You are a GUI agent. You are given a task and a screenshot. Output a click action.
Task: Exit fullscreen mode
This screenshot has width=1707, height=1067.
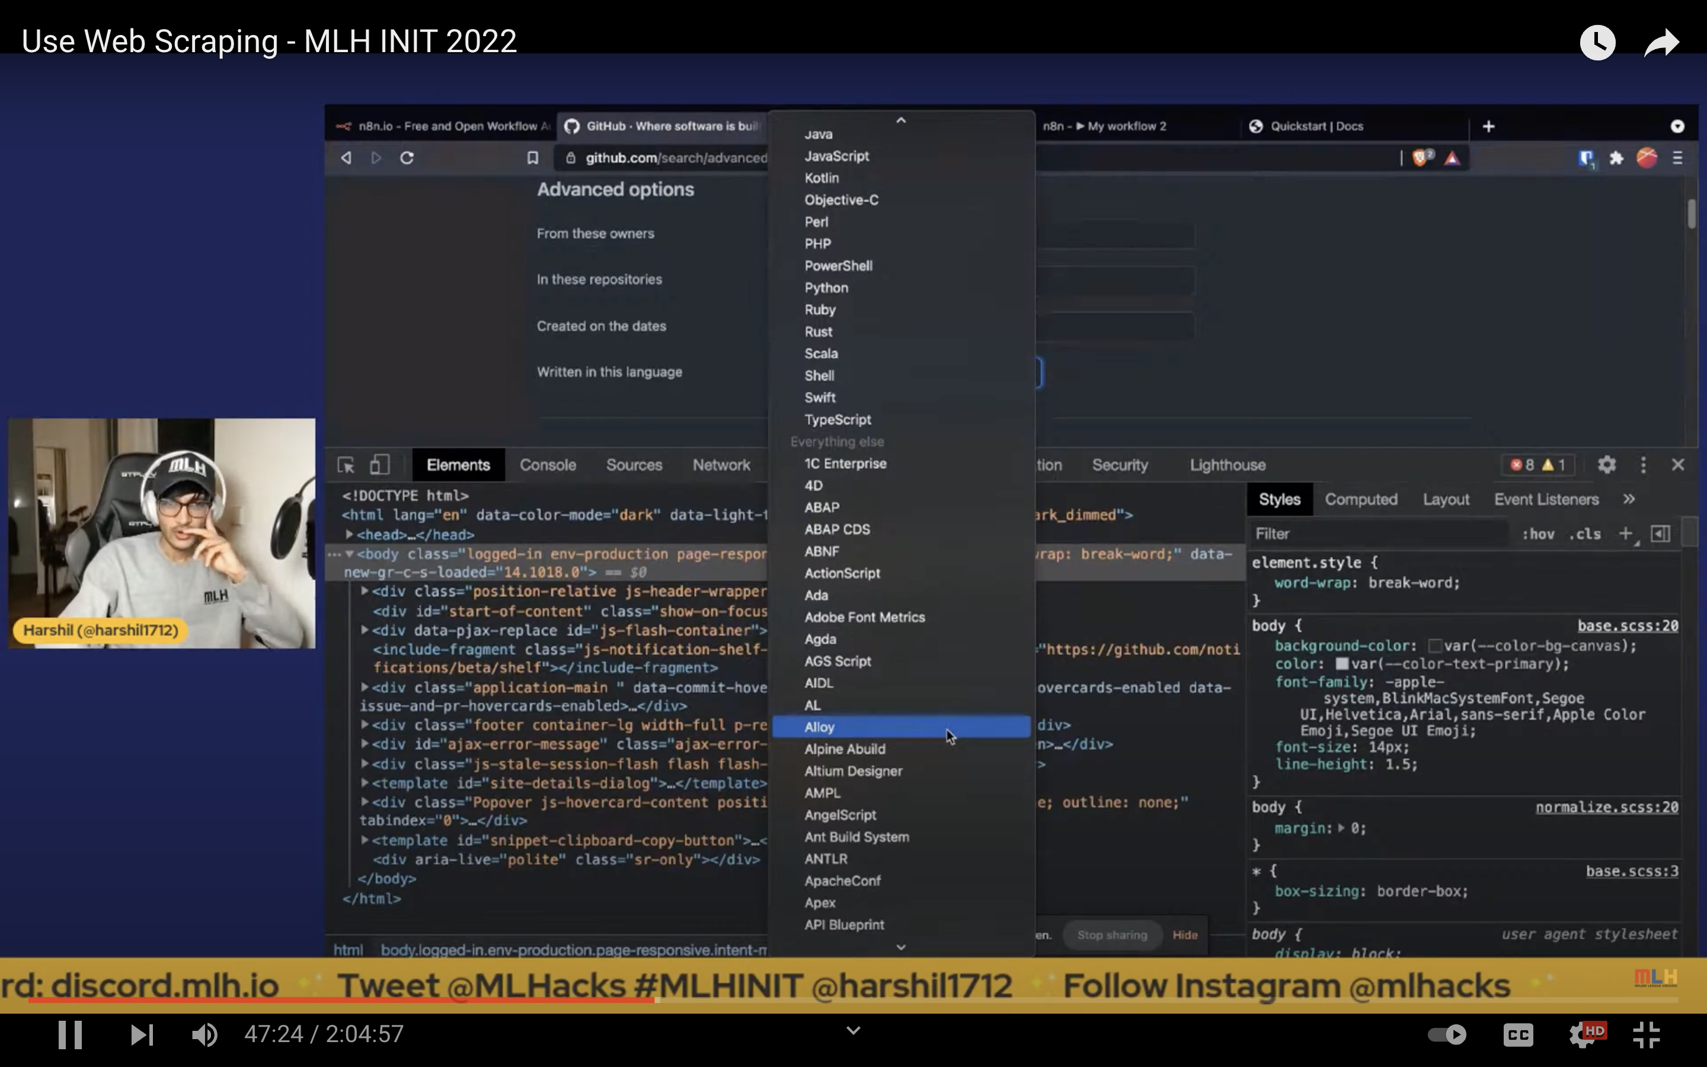[x=1647, y=1034]
